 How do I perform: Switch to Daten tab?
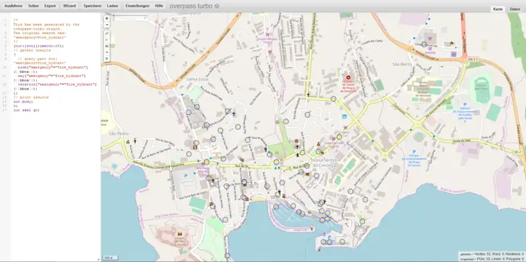(515, 9)
